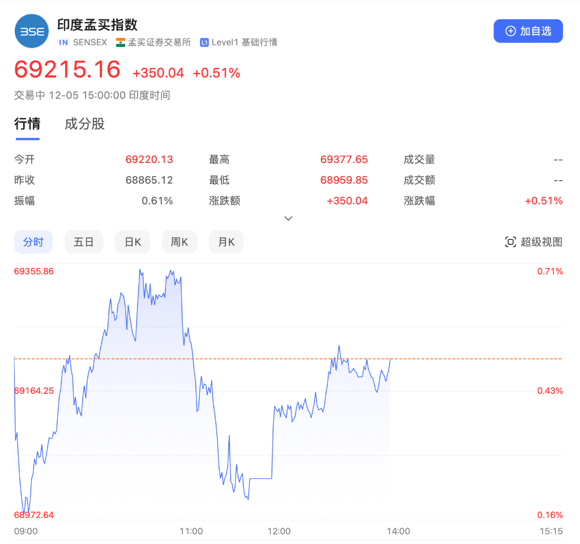Switch to the 日K chart tab
The height and width of the screenshot is (544, 580).
[132, 242]
